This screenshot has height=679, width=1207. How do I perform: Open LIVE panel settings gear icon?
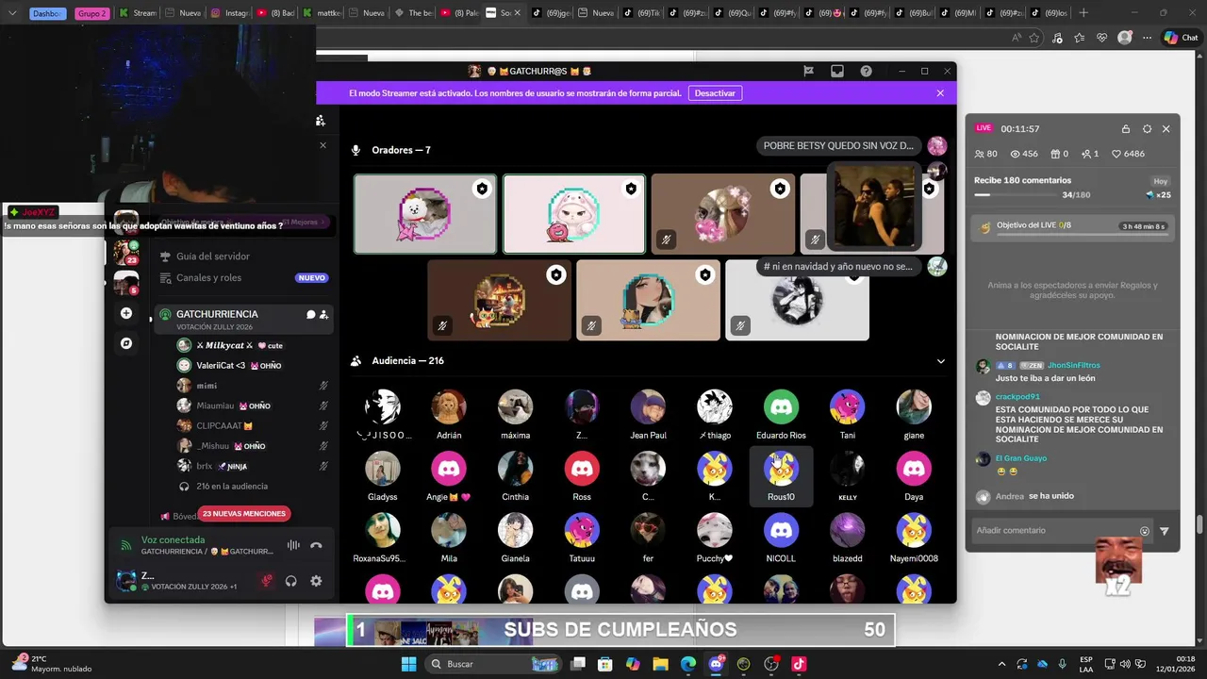tap(1147, 129)
